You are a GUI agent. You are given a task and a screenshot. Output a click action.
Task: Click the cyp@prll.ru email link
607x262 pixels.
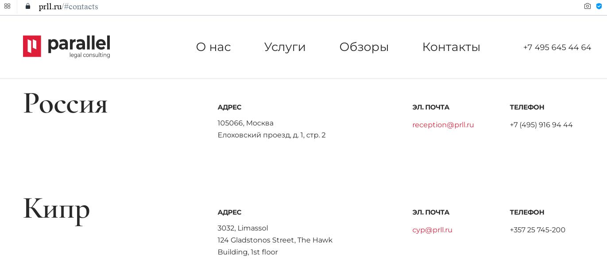pyautogui.click(x=432, y=230)
